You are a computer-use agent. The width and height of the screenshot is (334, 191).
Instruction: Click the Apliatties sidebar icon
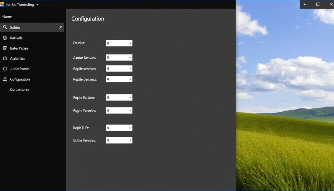point(5,58)
